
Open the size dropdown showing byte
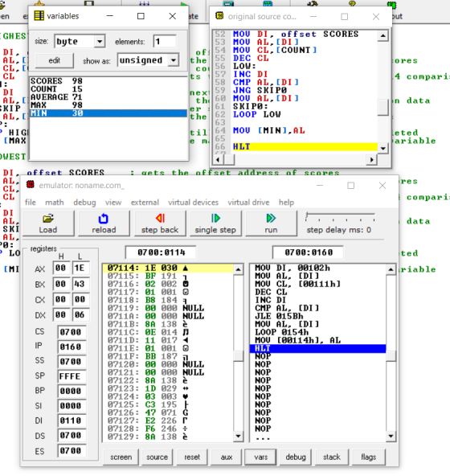[x=99, y=41]
